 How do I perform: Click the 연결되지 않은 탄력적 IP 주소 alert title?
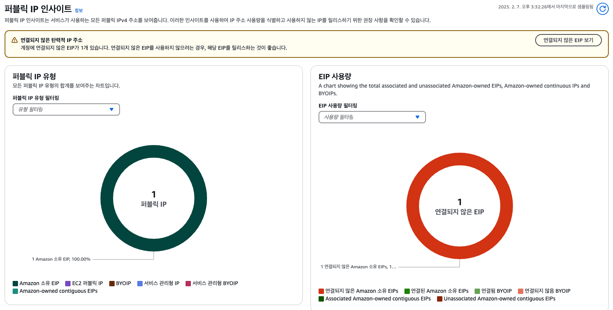51,40
